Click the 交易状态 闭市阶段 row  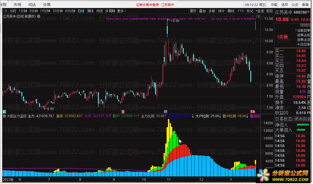click(293, 119)
